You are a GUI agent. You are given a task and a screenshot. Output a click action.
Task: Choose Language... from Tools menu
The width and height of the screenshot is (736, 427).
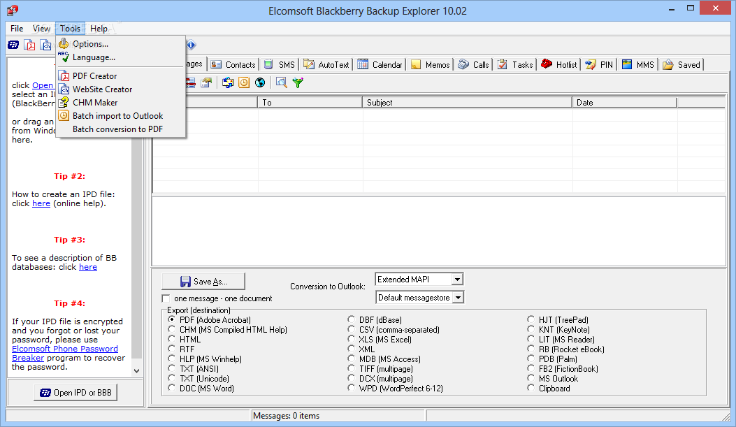click(120, 57)
